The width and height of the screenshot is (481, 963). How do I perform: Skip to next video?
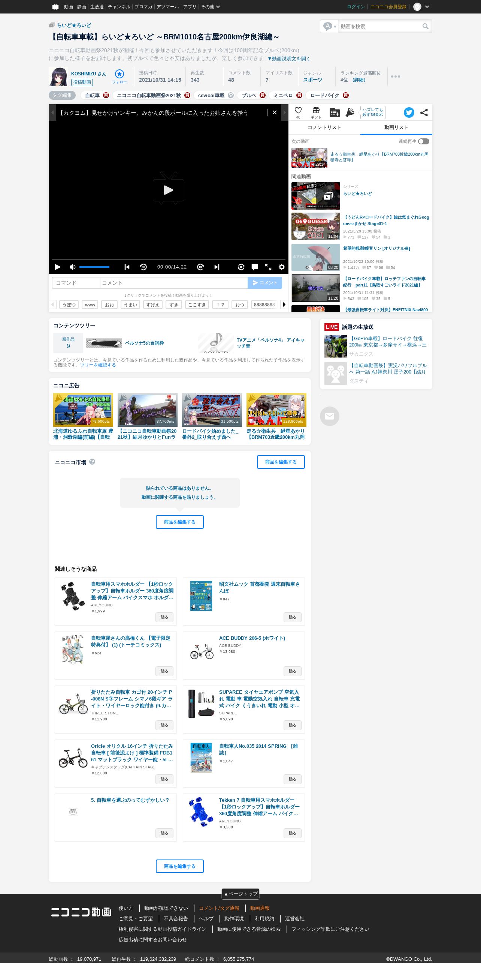pos(217,267)
